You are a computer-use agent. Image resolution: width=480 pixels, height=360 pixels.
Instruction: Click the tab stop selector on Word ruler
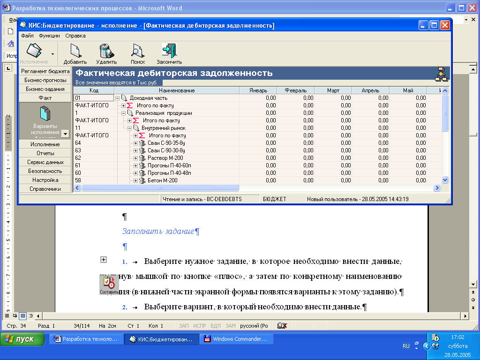(8, 68)
